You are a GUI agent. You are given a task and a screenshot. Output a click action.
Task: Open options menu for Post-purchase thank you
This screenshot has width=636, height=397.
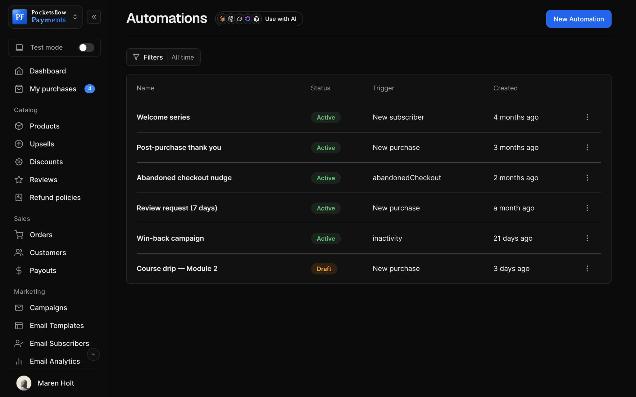click(587, 148)
